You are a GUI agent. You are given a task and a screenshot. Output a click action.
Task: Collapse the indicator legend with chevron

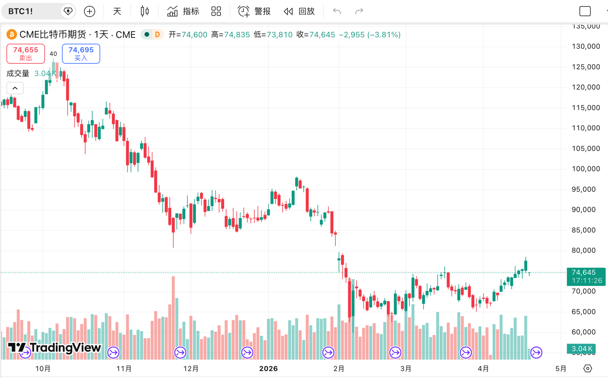click(x=15, y=88)
